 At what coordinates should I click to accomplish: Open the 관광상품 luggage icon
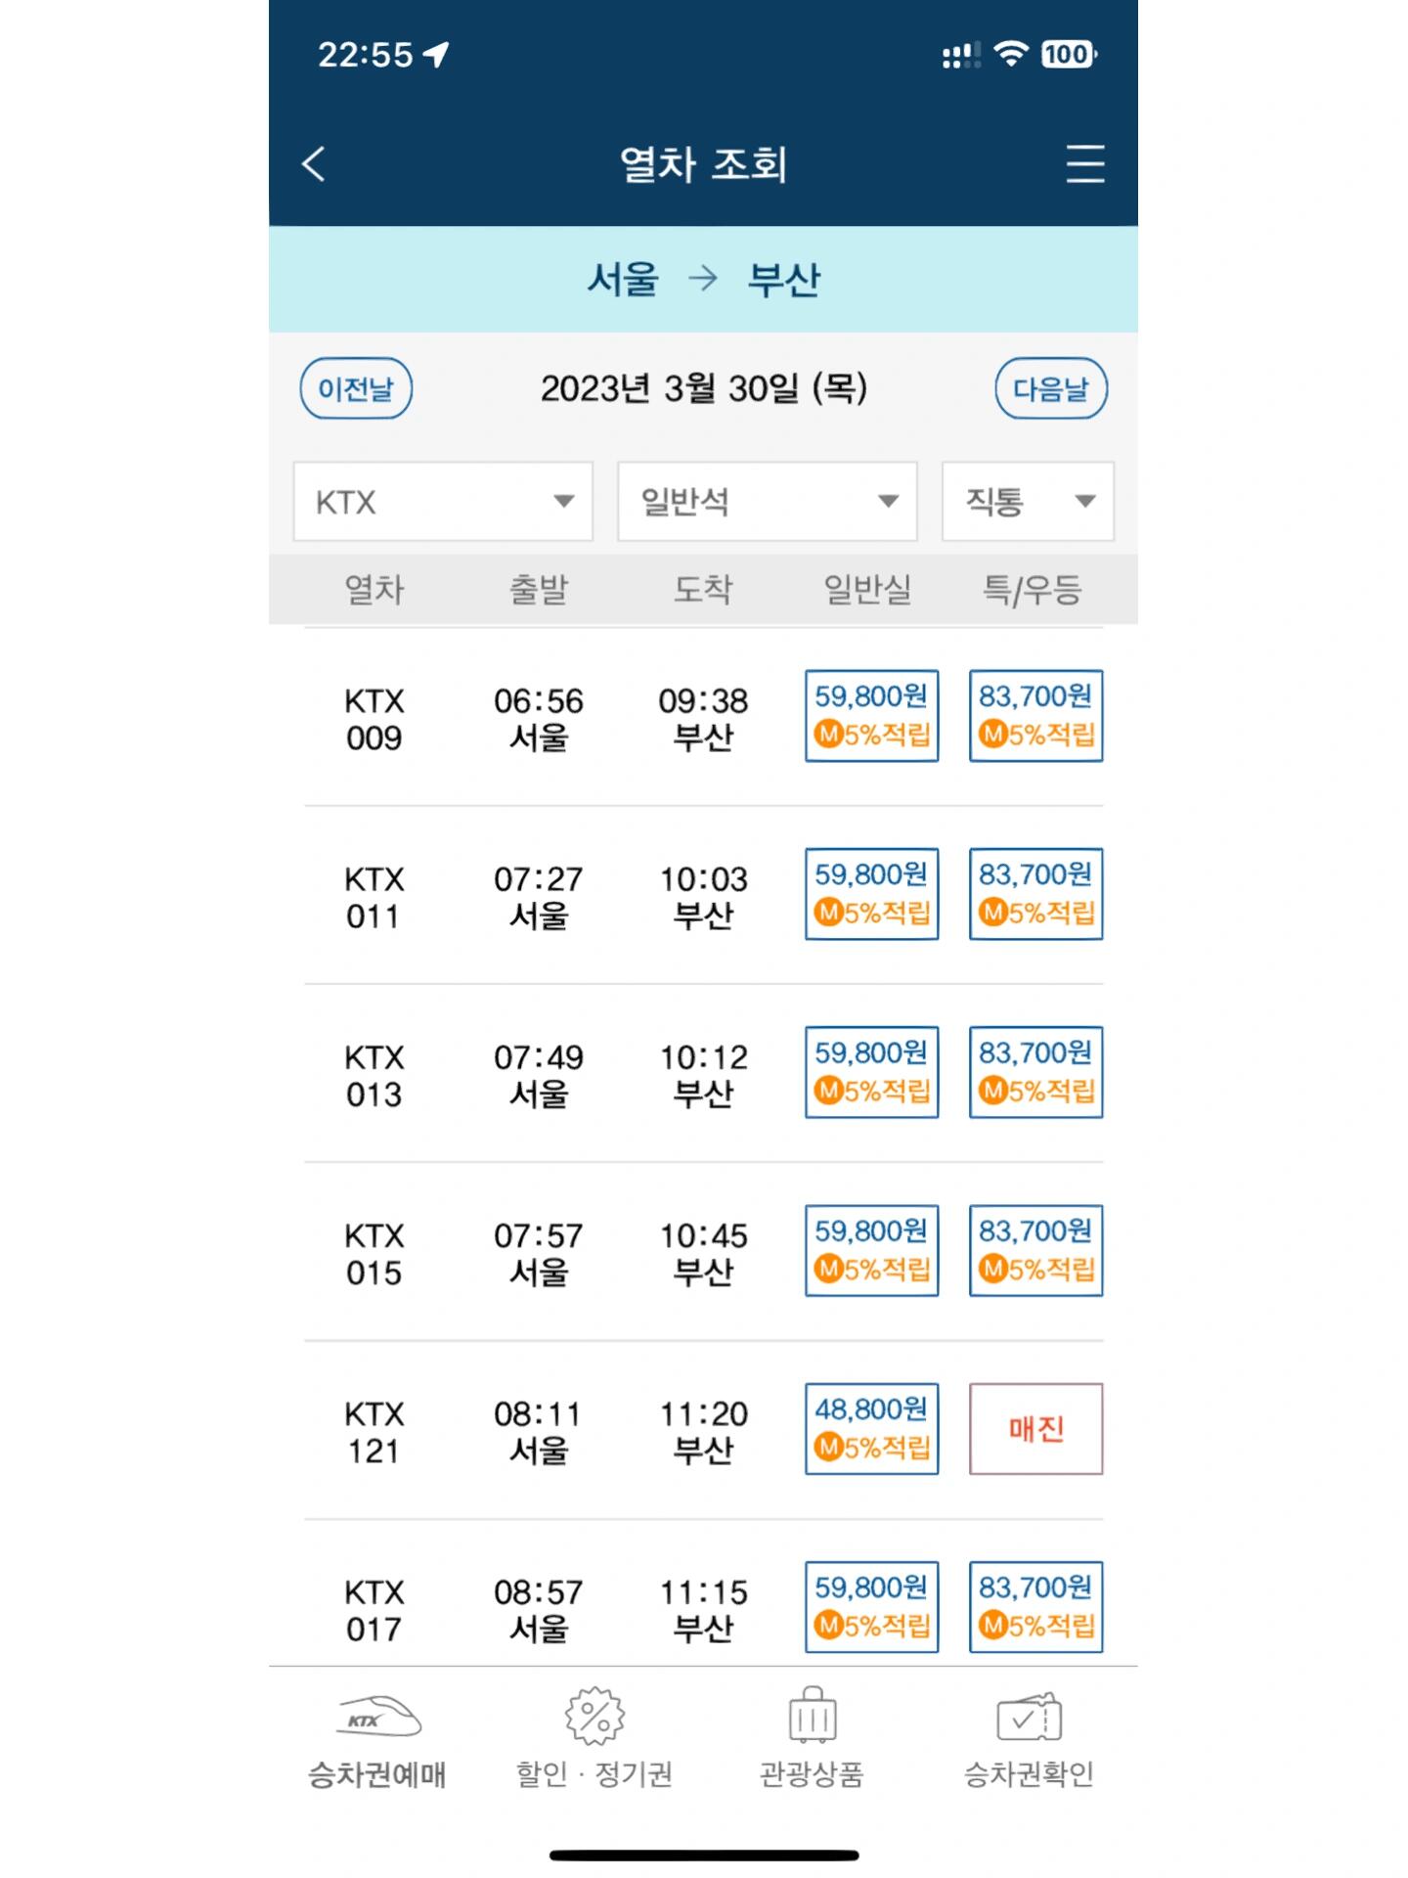812,1715
